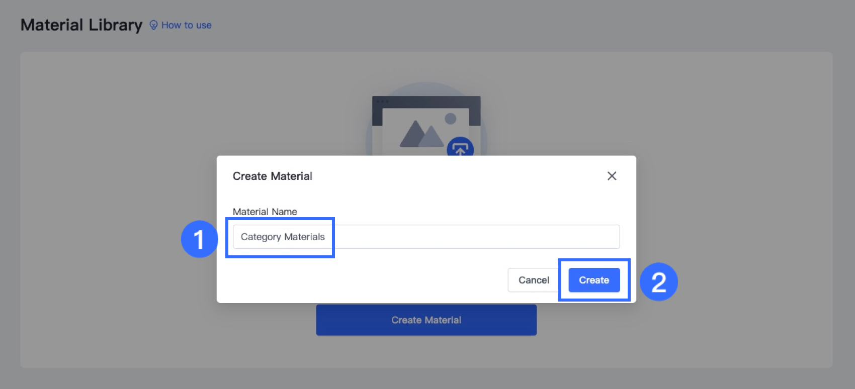
Task: Click the blue Create button
Action: [594, 280]
